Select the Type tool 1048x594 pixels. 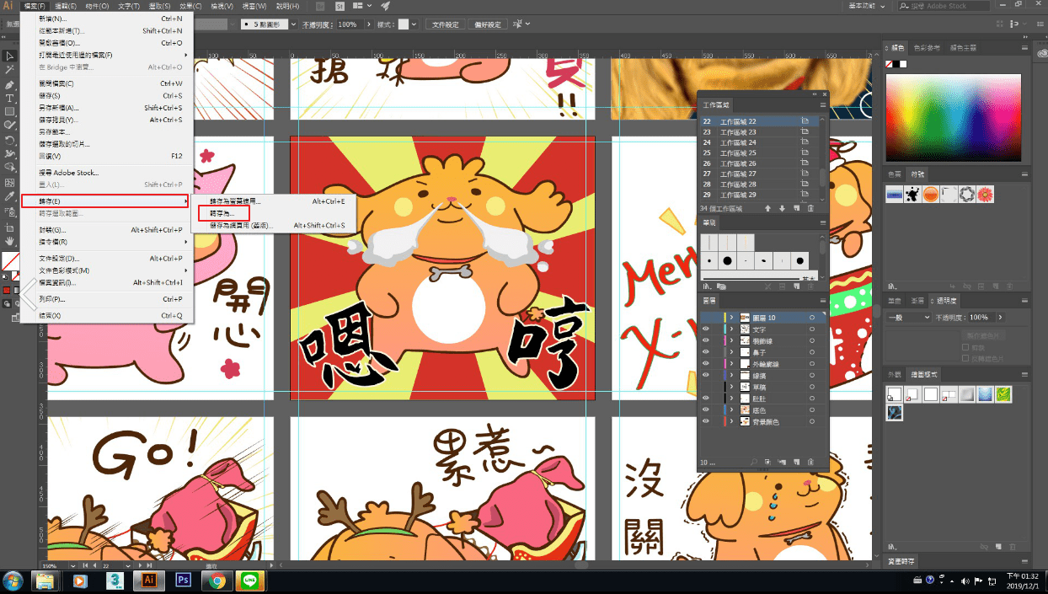pos(10,99)
